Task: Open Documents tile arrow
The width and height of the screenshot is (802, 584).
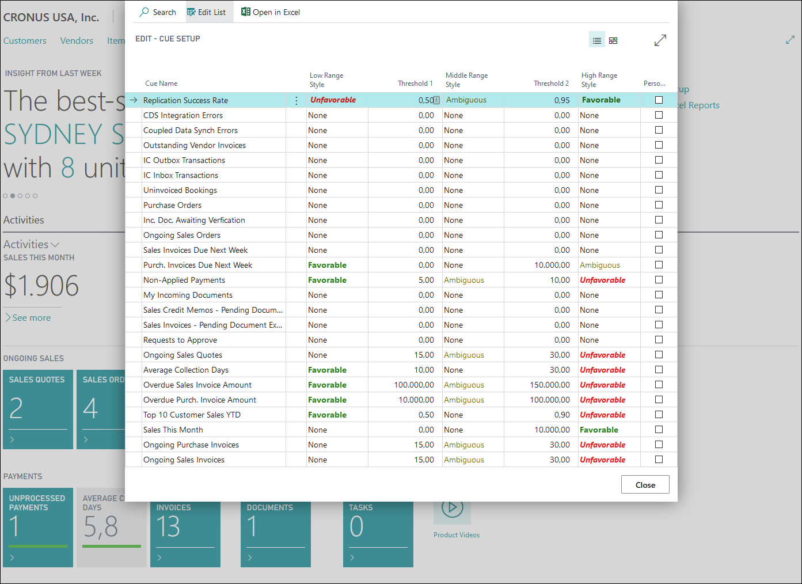Action: click(x=250, y=558)
